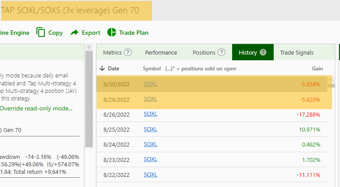The width and height of the screenshot is (340, 187).
Task: Click the Copy icon in toolbar
Action: tap(41, 33)
